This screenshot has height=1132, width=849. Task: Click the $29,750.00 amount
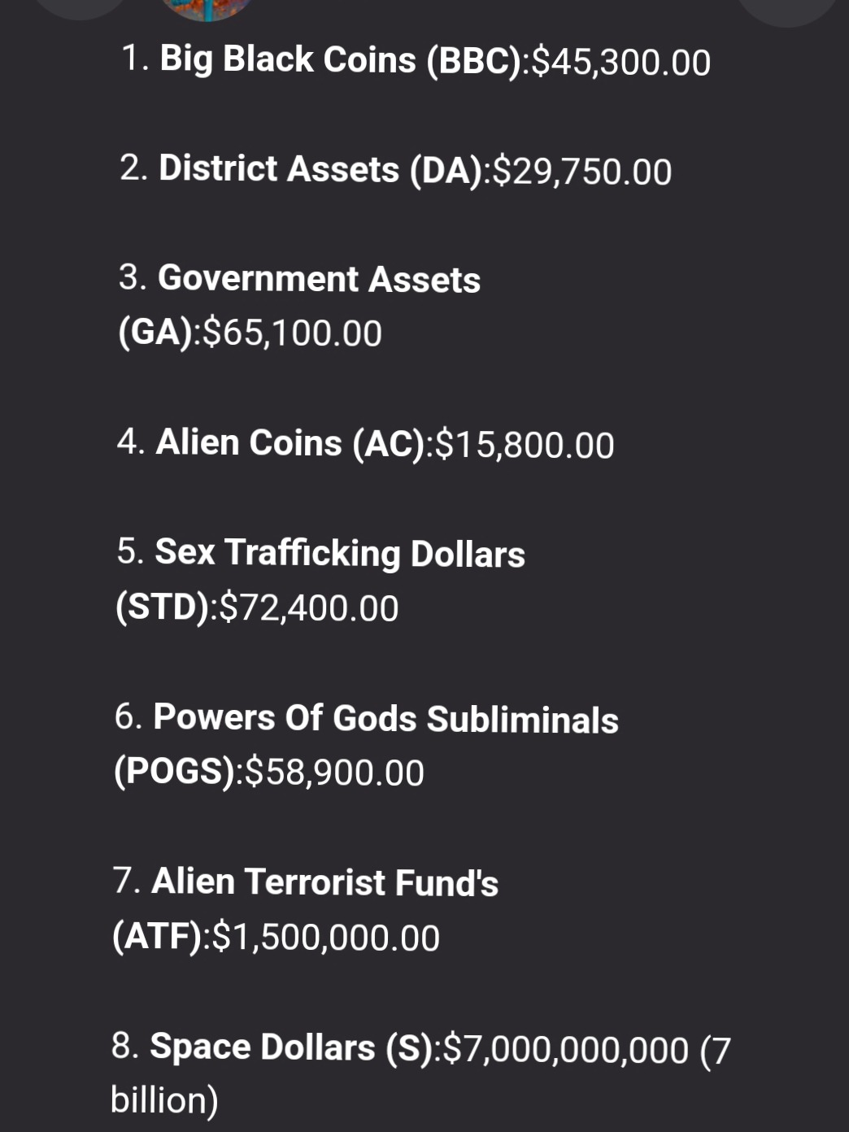point(582,172)
